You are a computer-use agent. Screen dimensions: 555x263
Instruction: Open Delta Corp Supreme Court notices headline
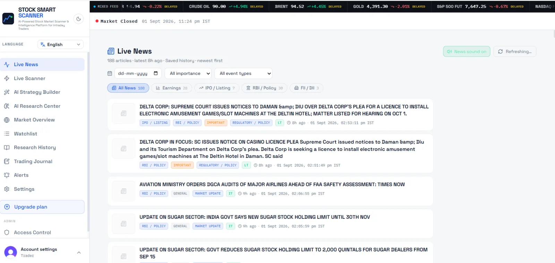(284, 110)
